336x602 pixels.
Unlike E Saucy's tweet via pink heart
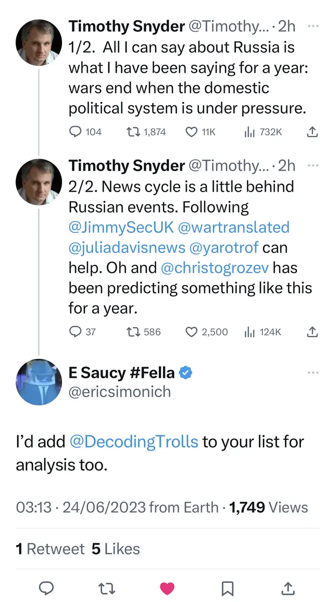click(167, 588)
